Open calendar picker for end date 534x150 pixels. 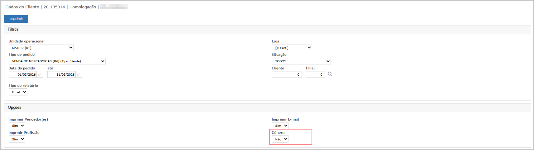point(79,75)
